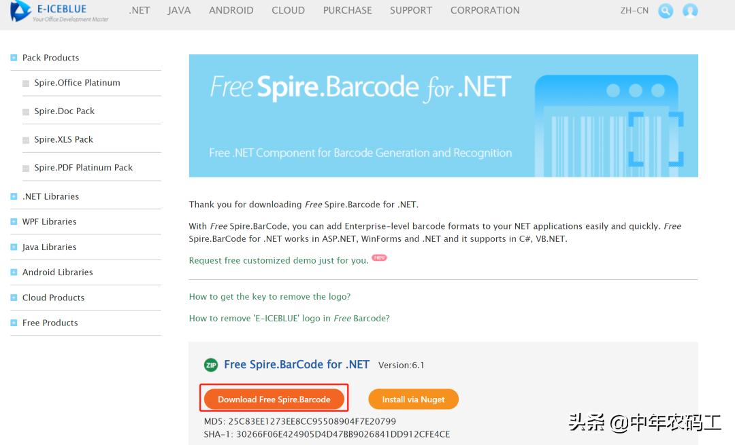Select Spire.Office Platinum in sidebar
Image resolution: width=735 pixels, height=445 pixels.
click(77, 83)
